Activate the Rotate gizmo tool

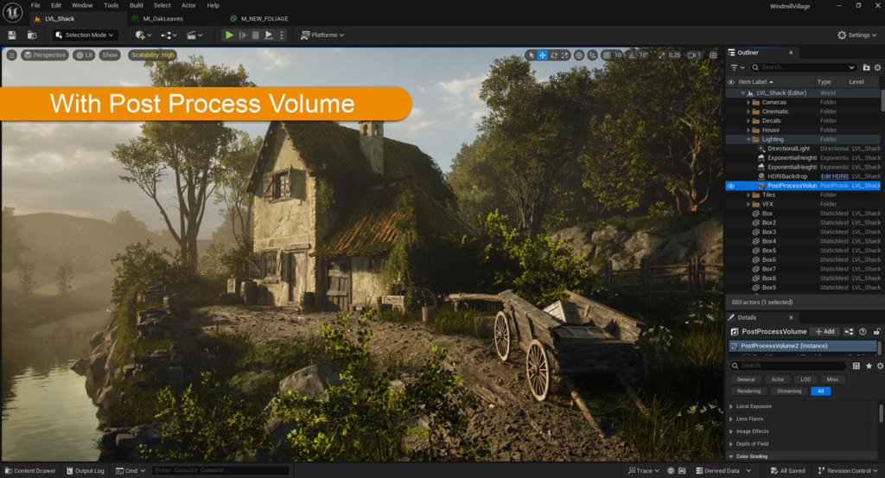click(554, 54)
